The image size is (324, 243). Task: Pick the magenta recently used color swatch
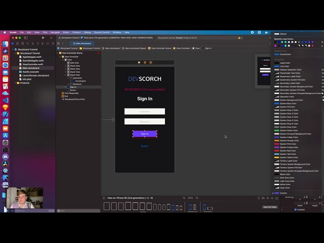pos(275,46)
